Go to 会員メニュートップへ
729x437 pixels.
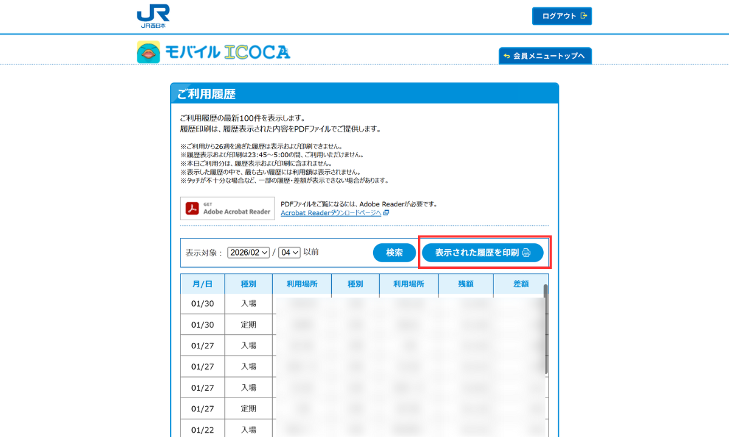(x=545, y=56)
